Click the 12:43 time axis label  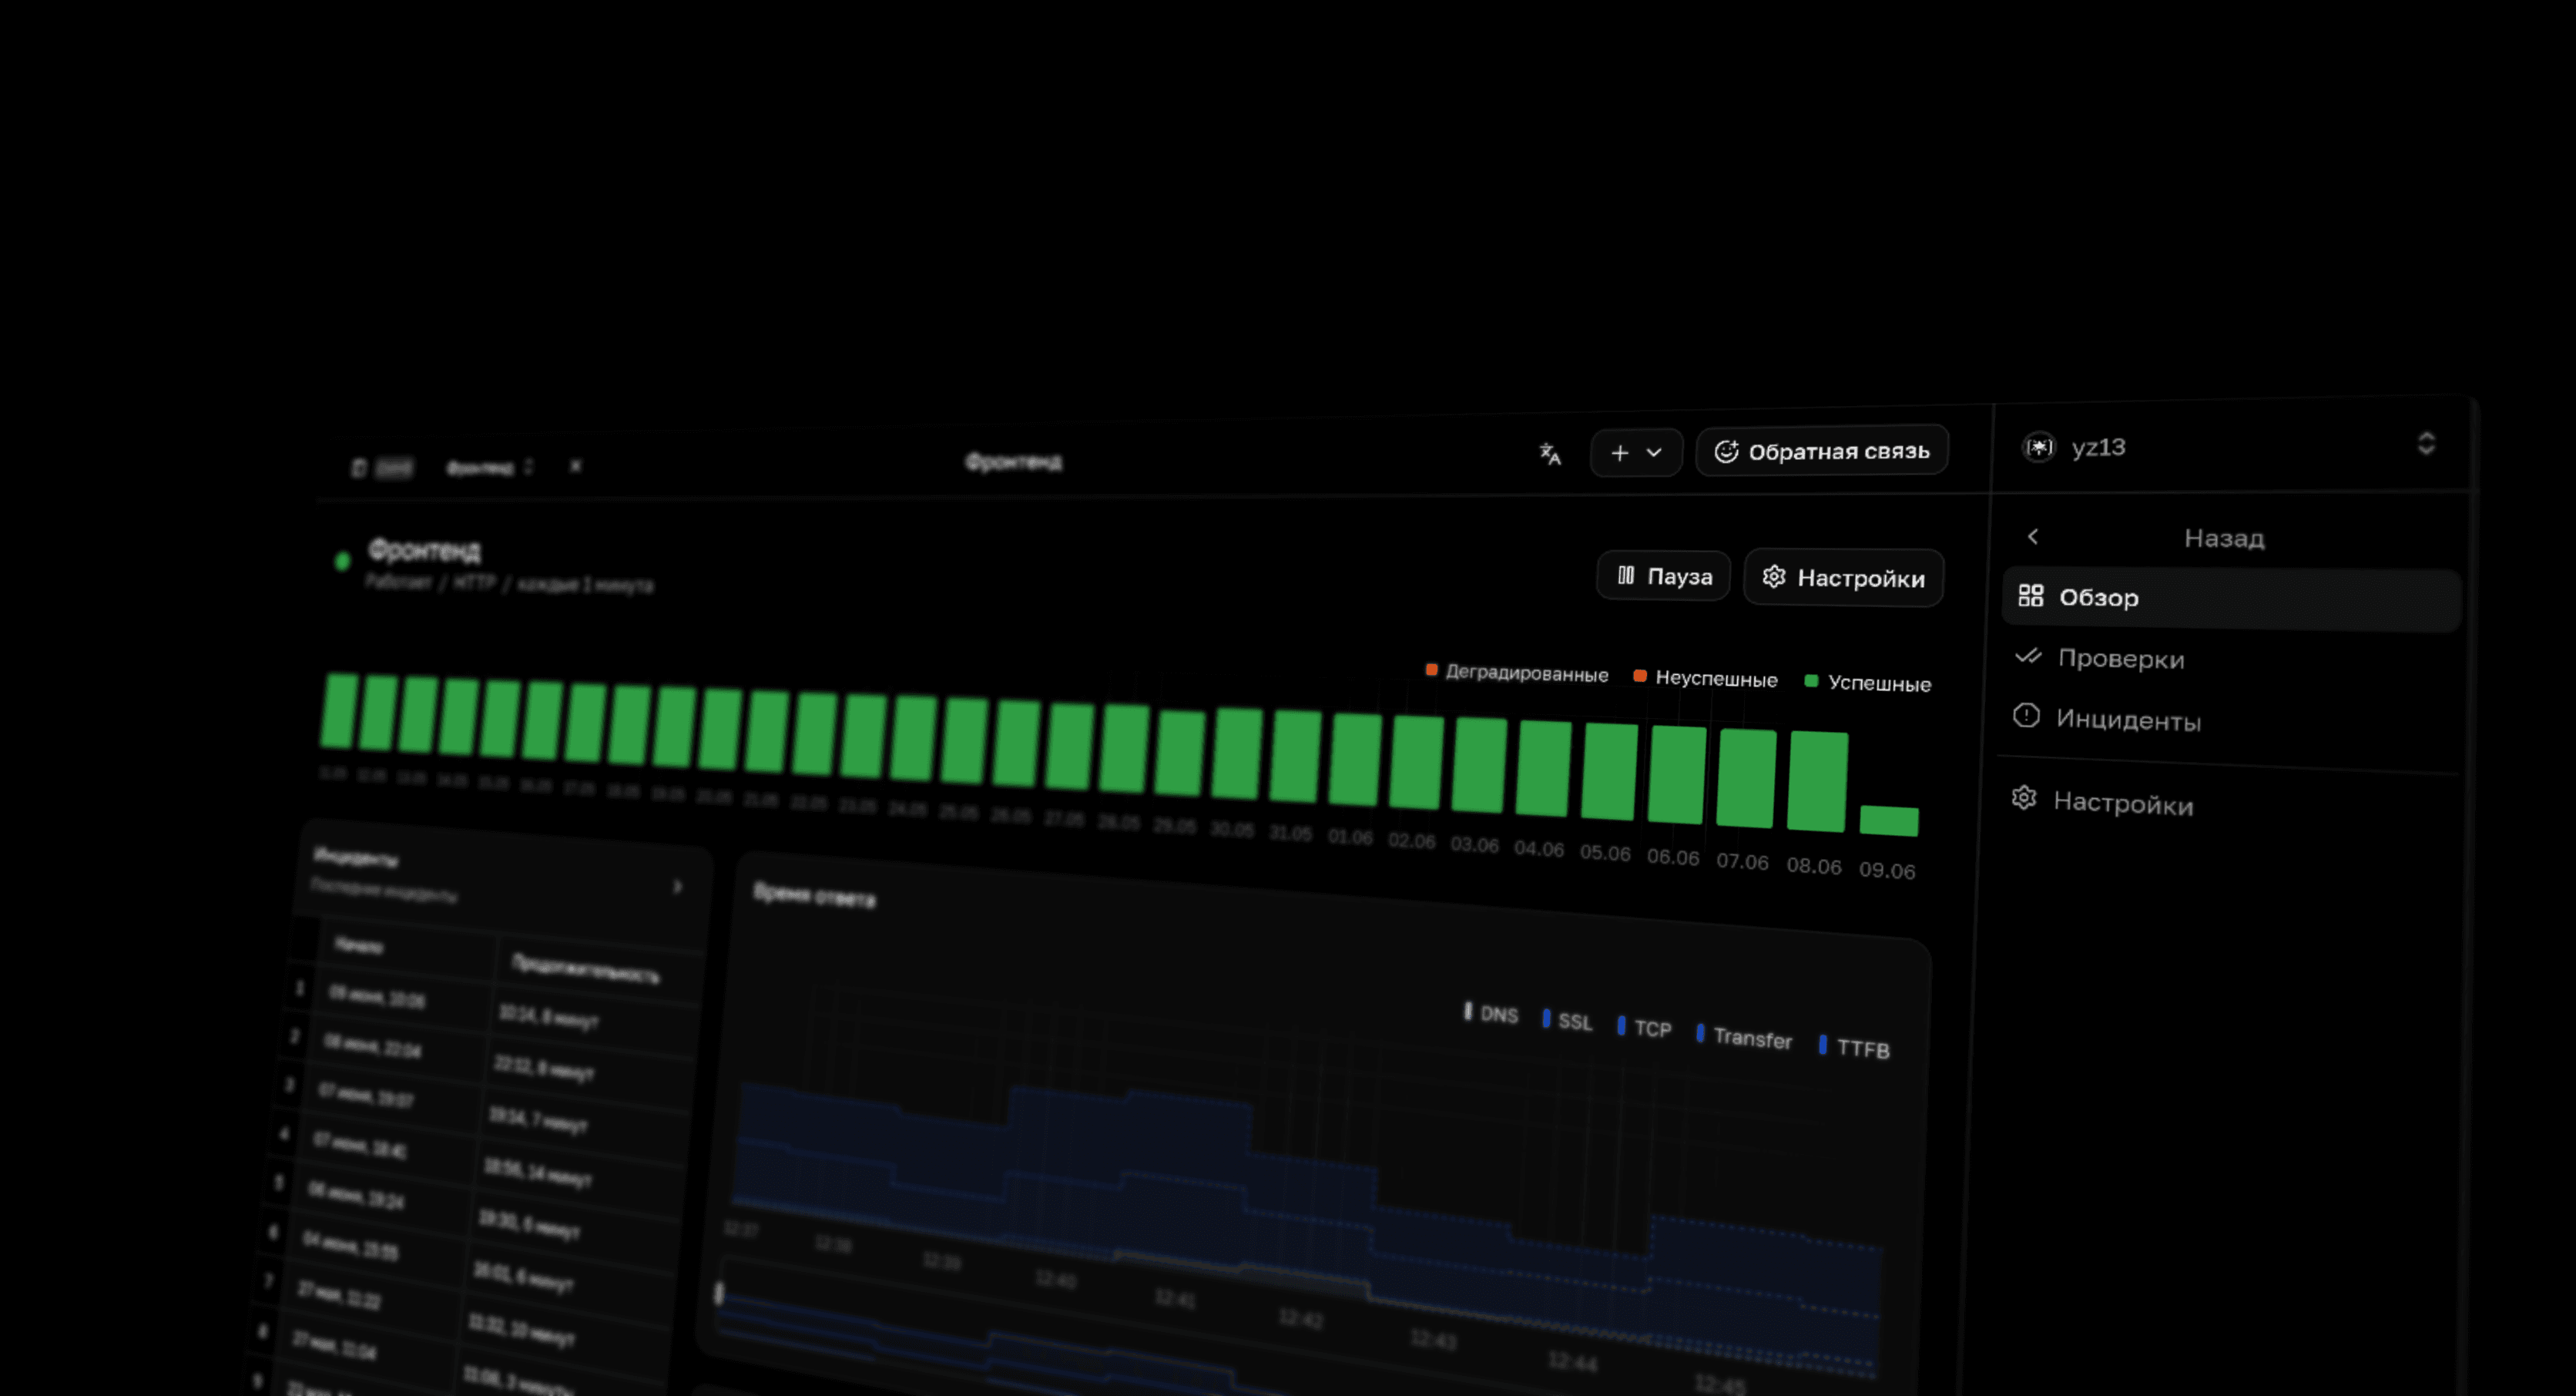click(x=1433, y=1339)
